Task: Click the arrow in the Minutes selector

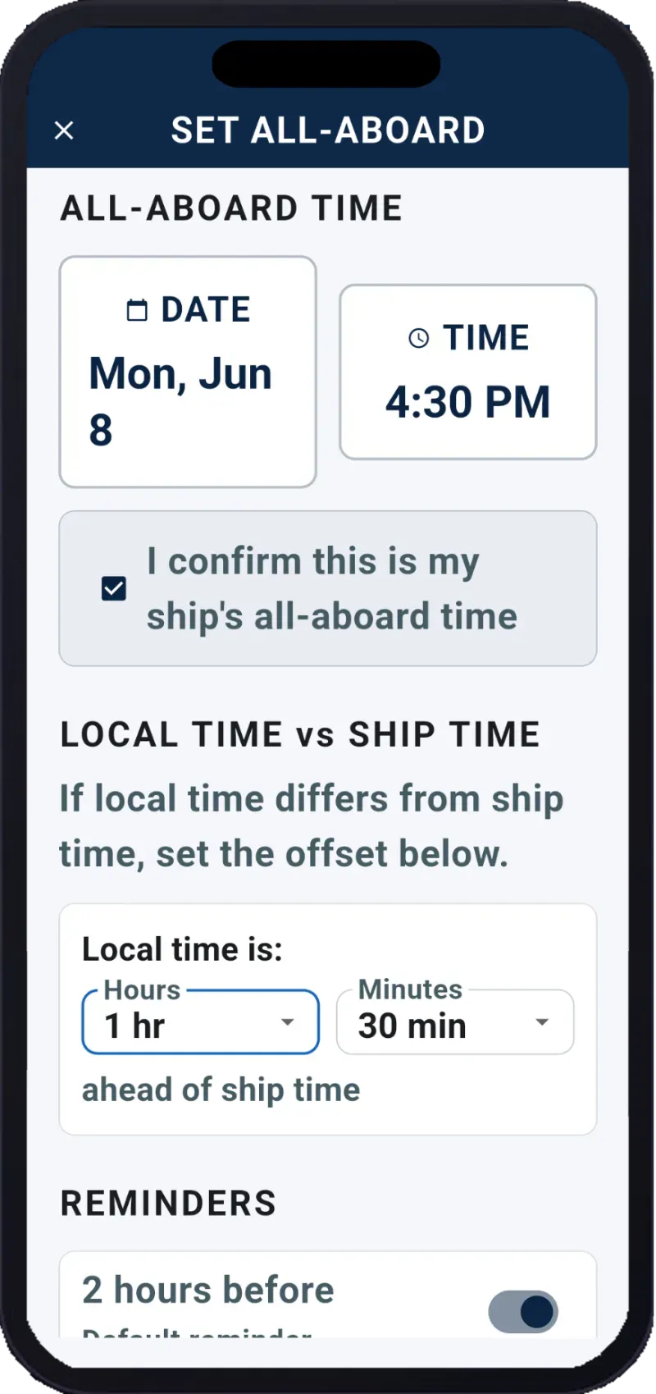Action: 541,1022
